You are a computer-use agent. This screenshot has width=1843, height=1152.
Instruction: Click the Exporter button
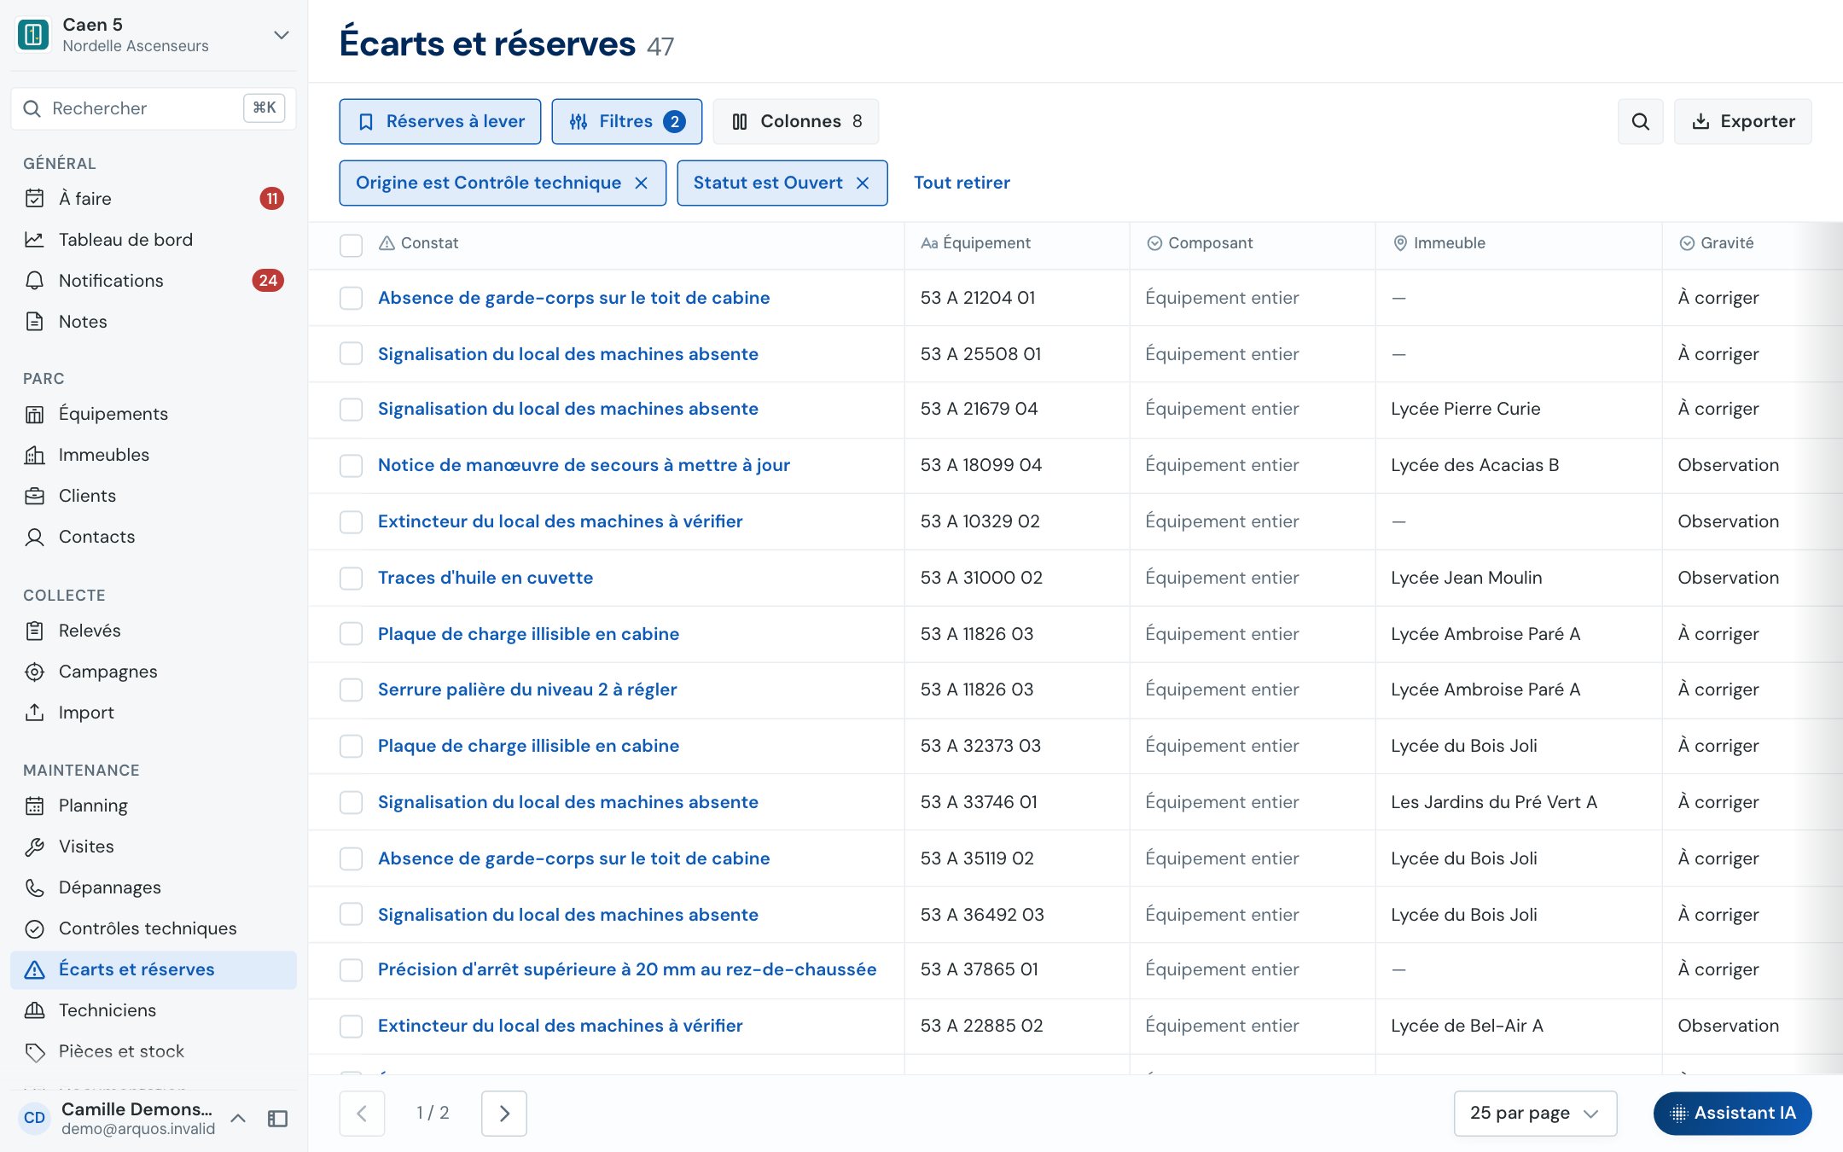coord(1743,121)
